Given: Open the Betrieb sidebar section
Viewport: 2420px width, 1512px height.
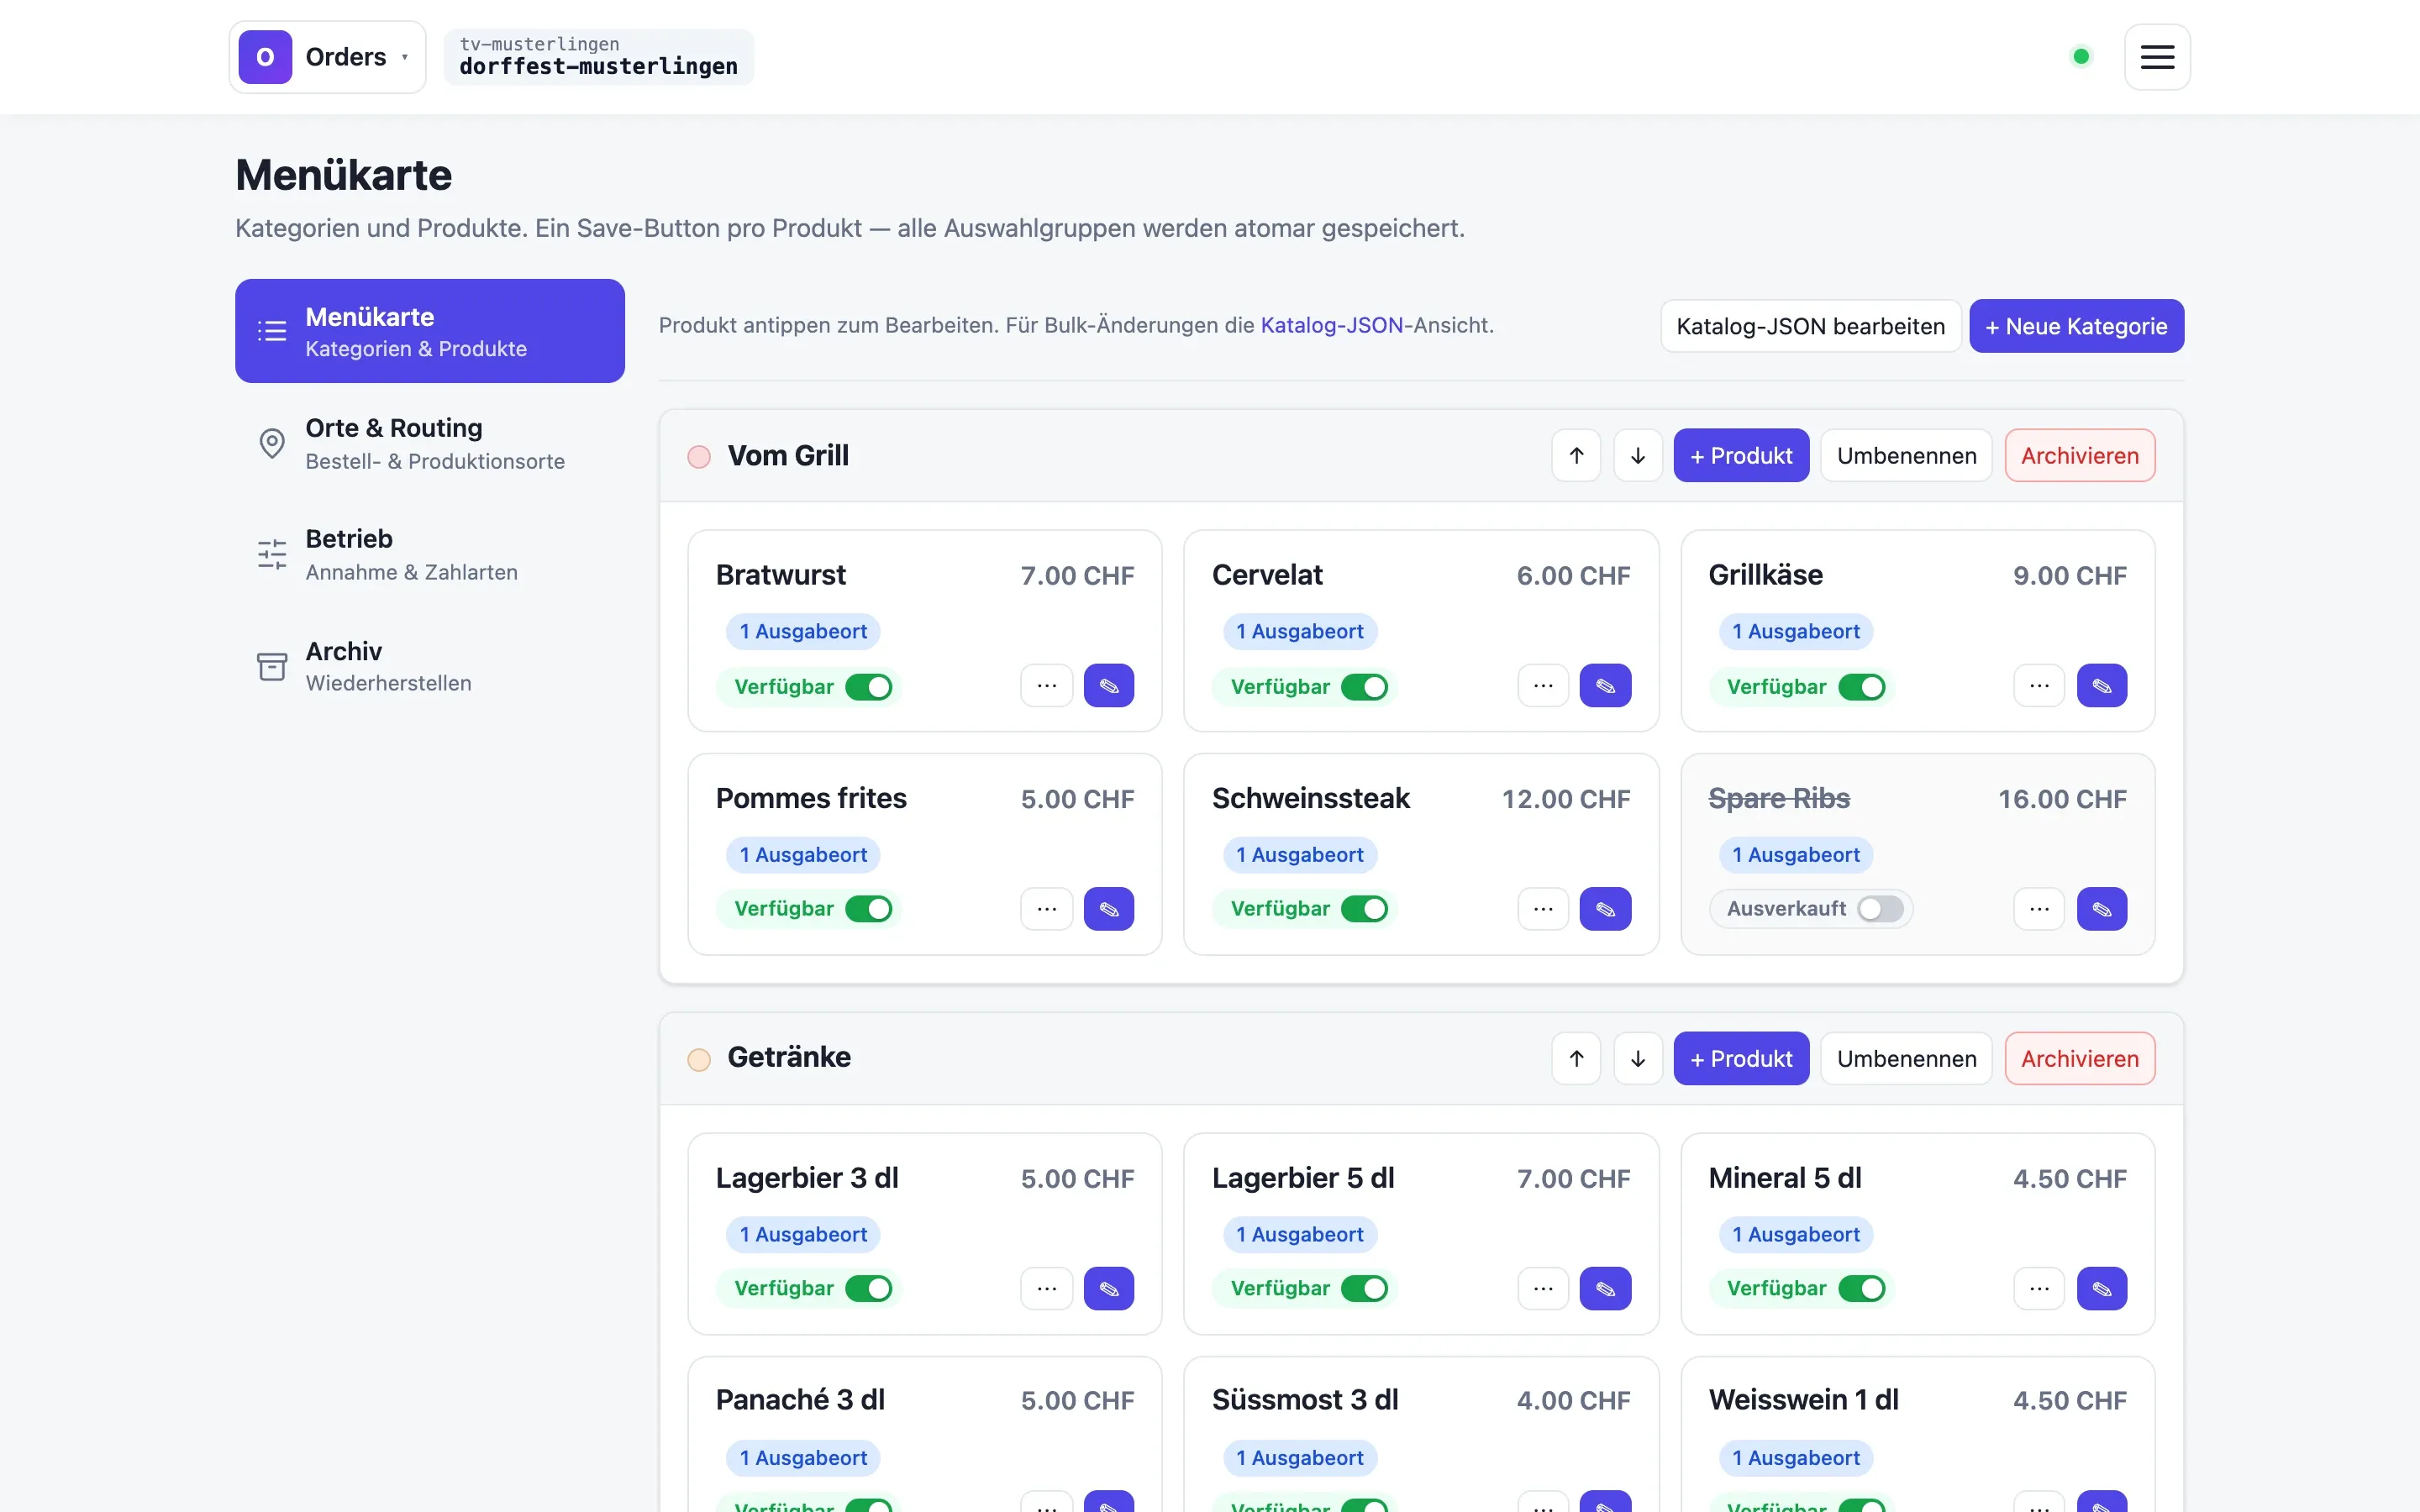Looking at the screenshot, I should (430, 554).
